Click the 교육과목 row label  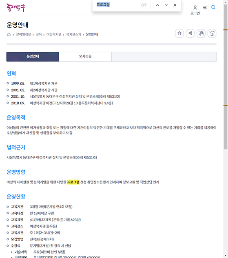tap(17, 220)
